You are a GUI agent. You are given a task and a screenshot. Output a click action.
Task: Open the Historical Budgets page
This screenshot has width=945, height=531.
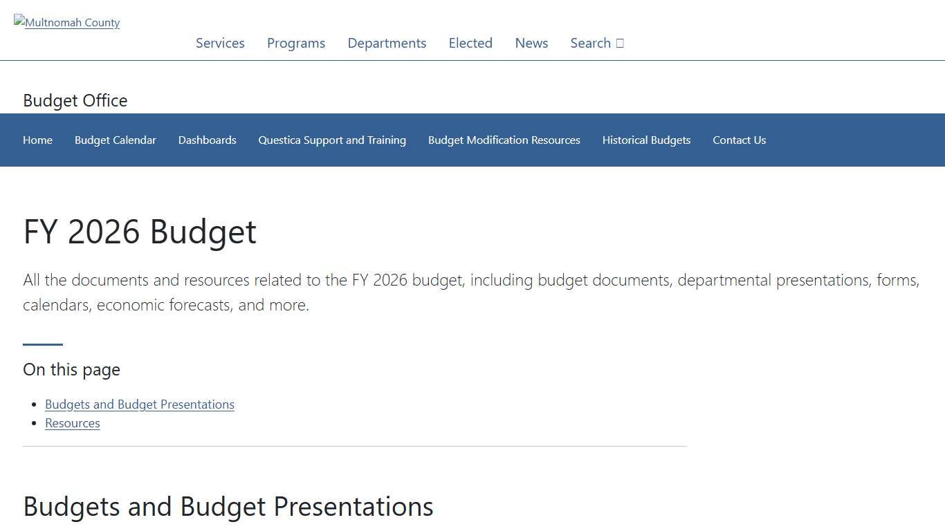click(646, 140)
